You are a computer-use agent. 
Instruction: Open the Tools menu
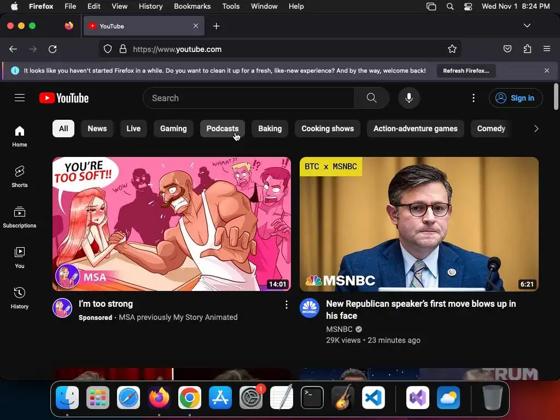pyautogui.click(x=231, y=7)
